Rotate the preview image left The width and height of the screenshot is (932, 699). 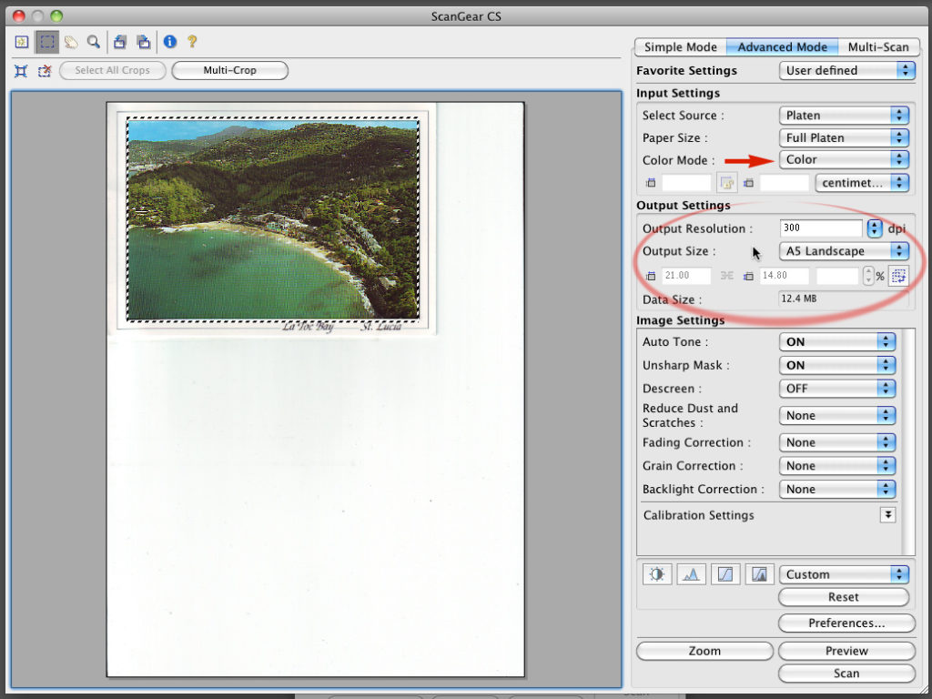(x=118, y=41)
